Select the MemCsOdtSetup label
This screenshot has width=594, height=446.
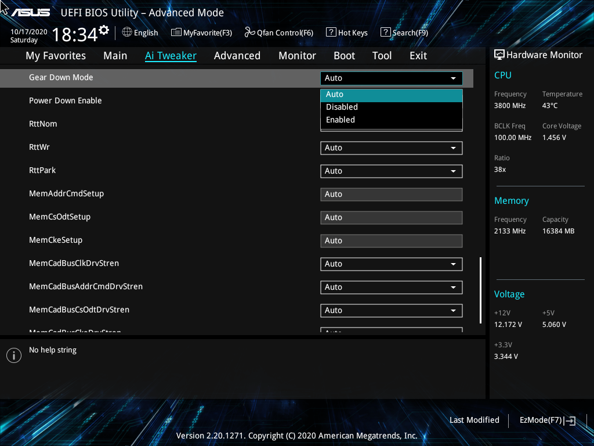[x=60, y=217]
